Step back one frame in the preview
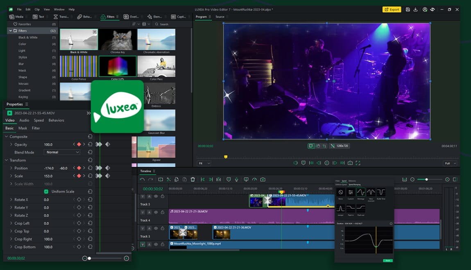The width and height of the screenshot is (471, 270). coord(319,163)
